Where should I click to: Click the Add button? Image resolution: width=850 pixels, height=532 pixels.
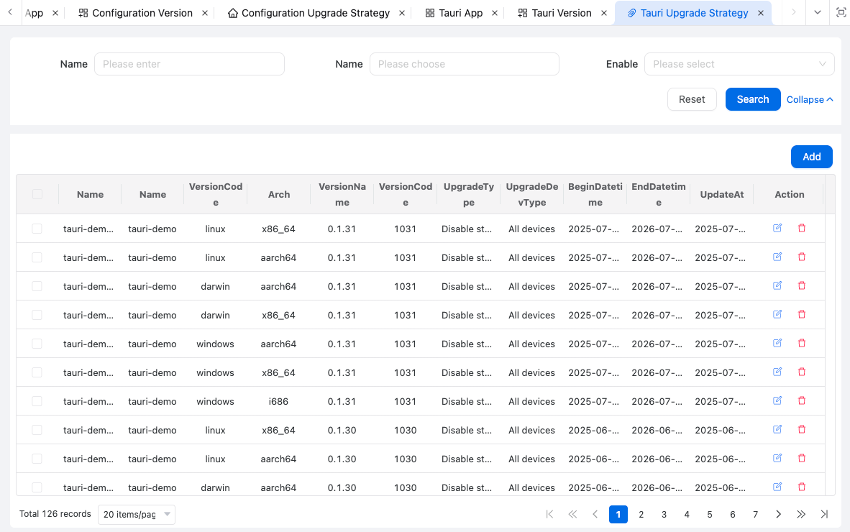point(811,157)
